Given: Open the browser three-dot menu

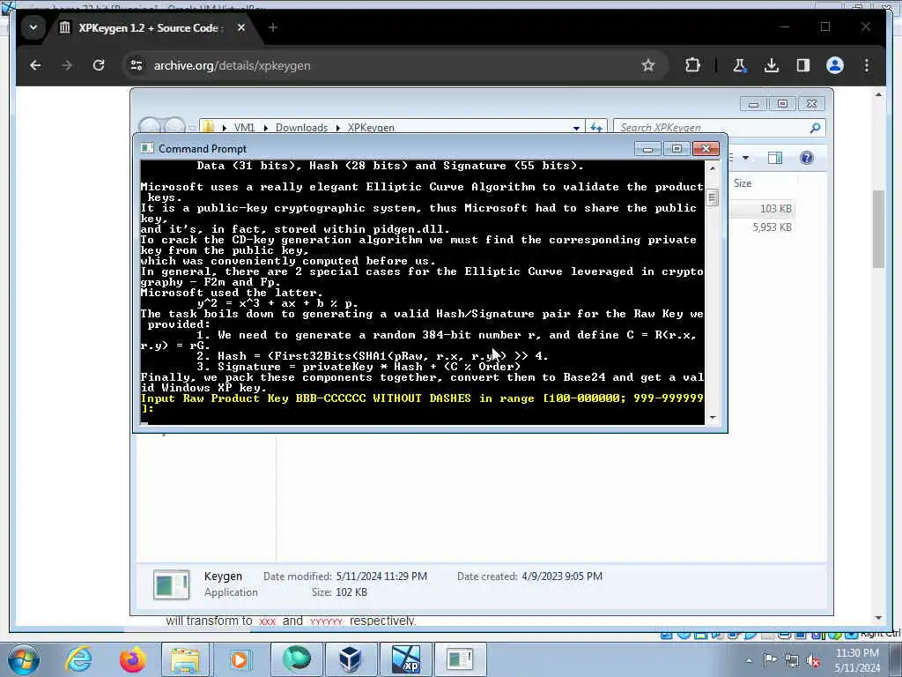Looking at the screenshot, I should coord(867,65).
